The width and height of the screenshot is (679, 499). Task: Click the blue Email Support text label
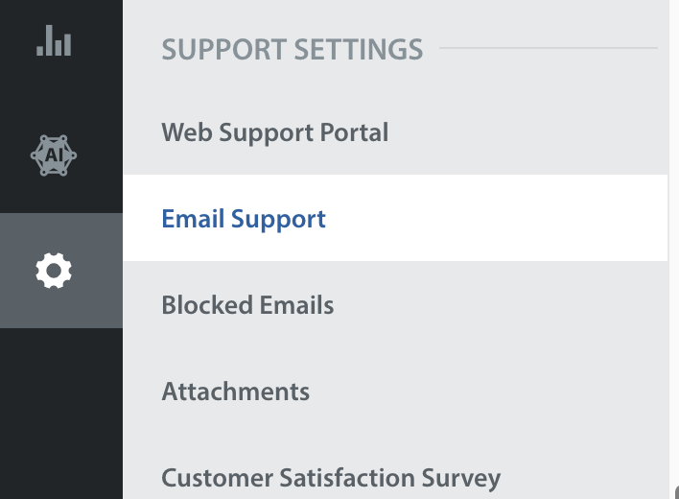244,219
